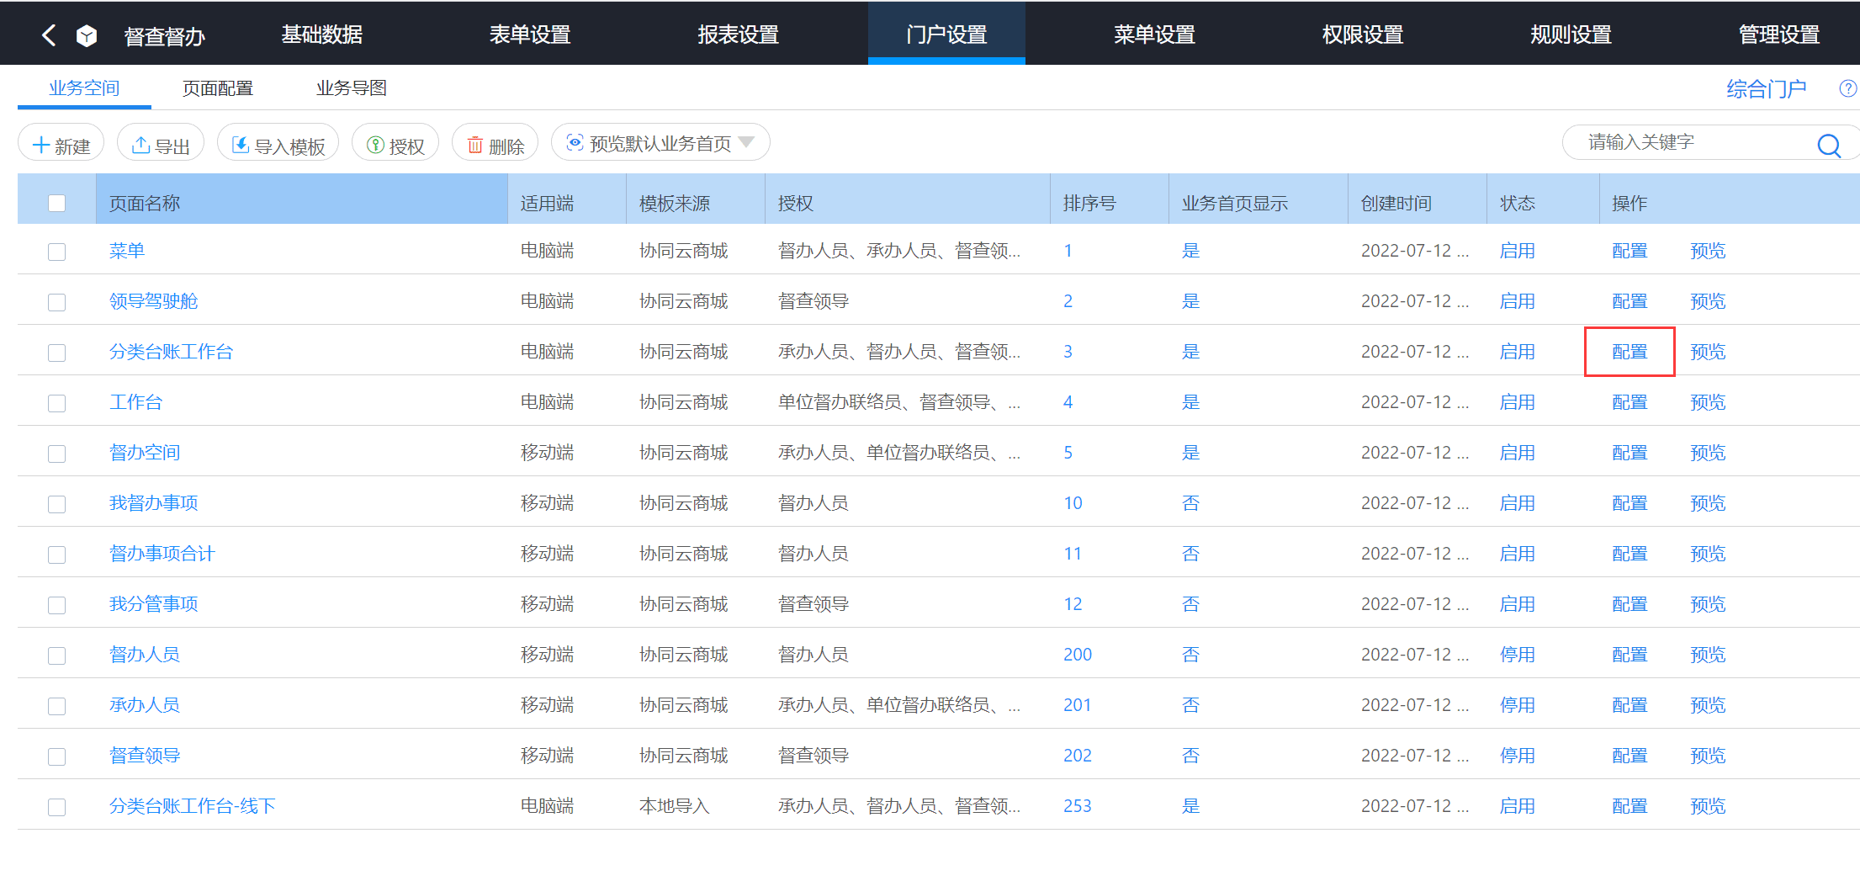Click the 导入模板 button

click(x=278, y=144)
